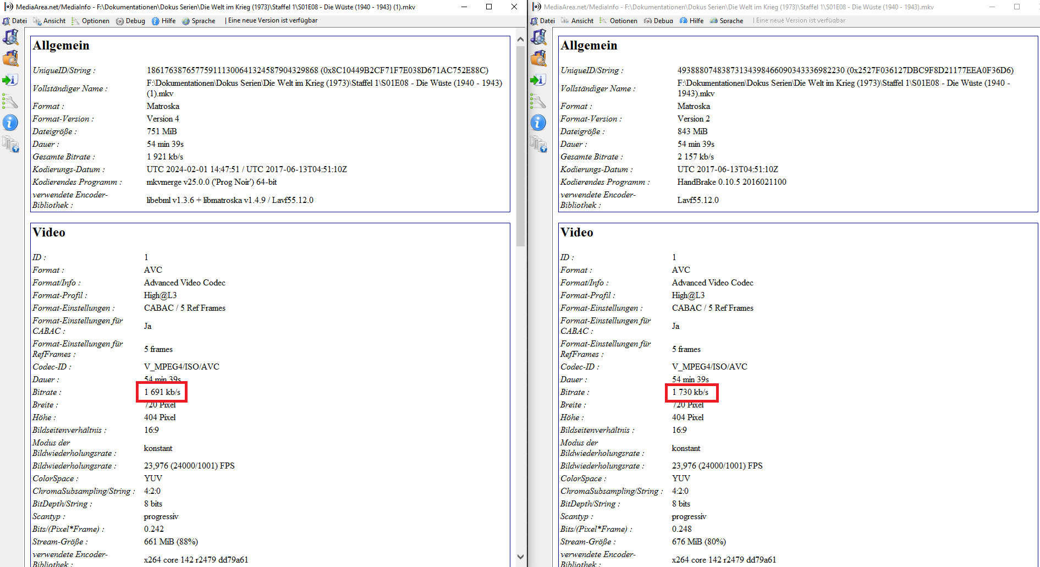Viewport: 1040px width, 567px height.
Task: Click stream size '676 MiB (80%)'
Action: pyautogui.click(x=699, y=542)
